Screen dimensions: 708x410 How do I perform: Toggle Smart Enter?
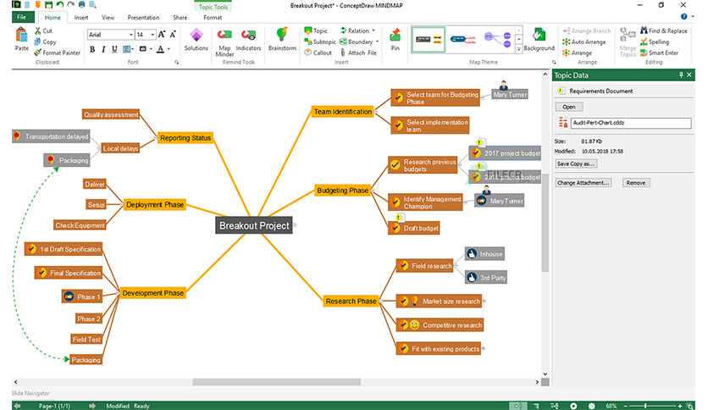659,53
